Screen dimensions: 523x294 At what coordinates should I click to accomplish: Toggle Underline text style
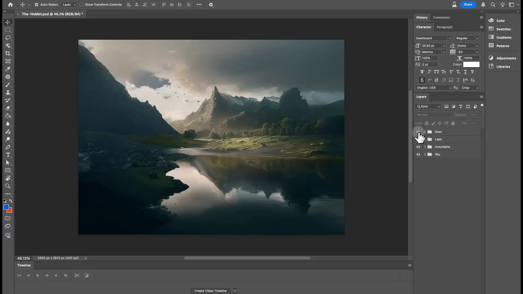[x=465, y=72]
